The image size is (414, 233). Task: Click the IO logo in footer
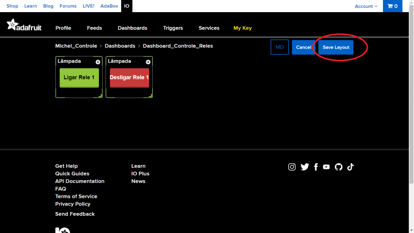tap(63, 230)
